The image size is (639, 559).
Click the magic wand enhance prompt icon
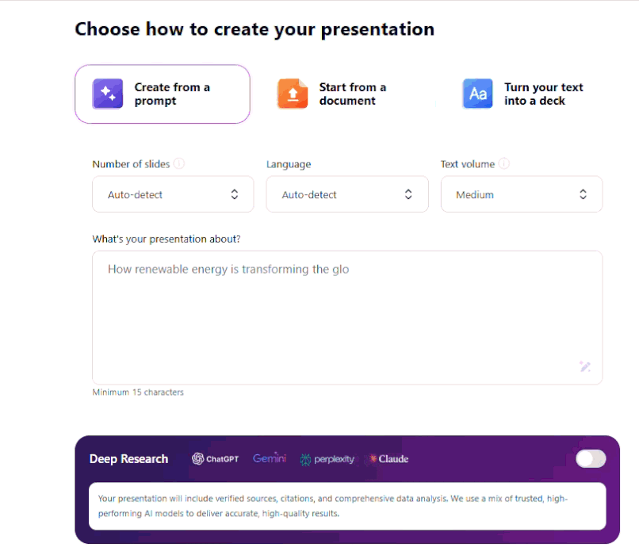click(x=585, y=366)
